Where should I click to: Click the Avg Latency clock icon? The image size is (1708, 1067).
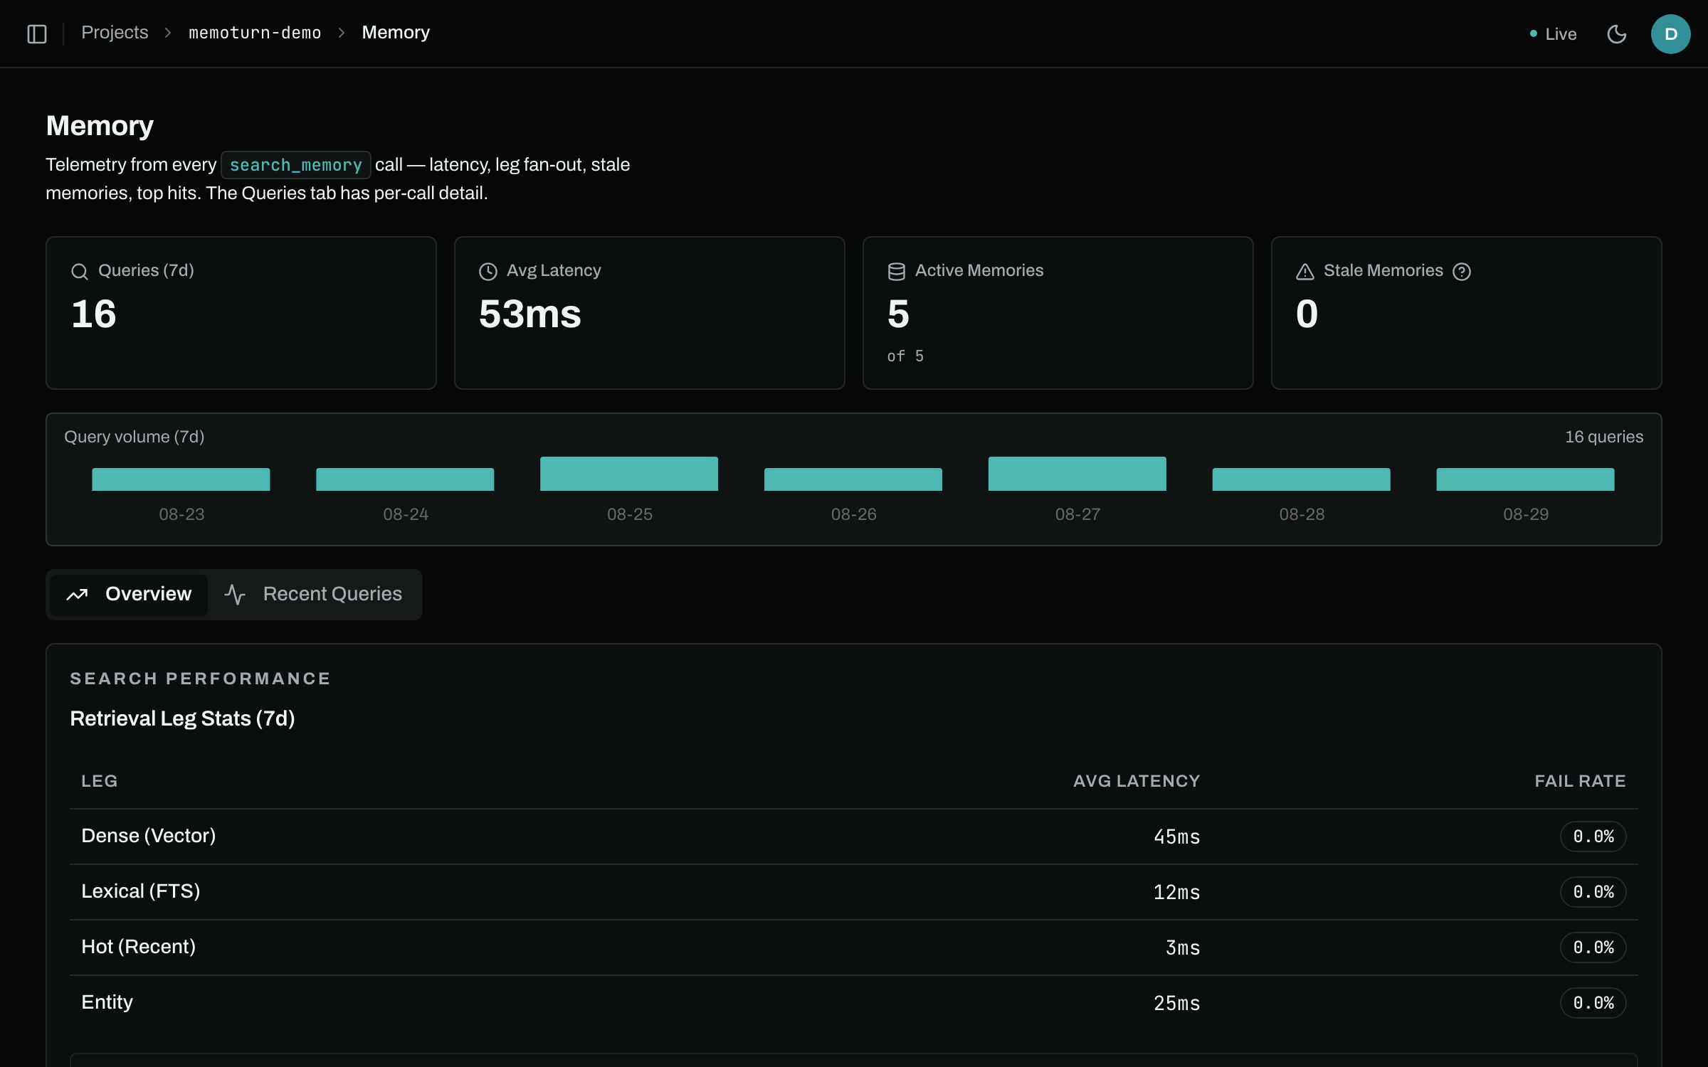click(488, 271)
